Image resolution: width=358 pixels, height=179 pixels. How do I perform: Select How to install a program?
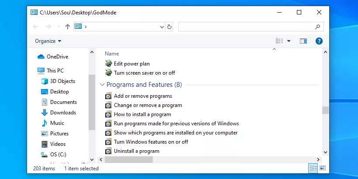[142, 114]
